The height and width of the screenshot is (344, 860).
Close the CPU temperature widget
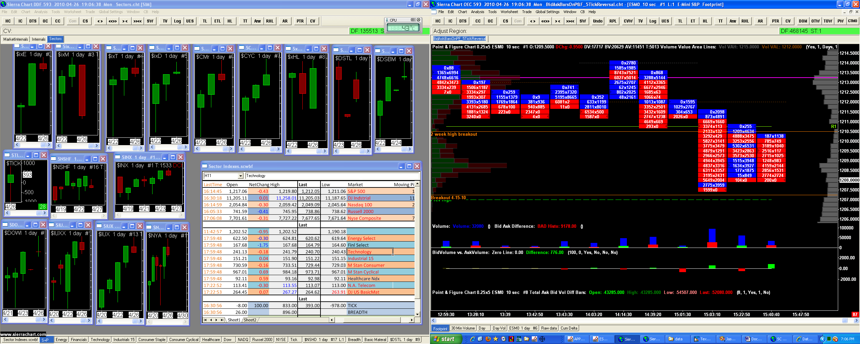(419, 20)
